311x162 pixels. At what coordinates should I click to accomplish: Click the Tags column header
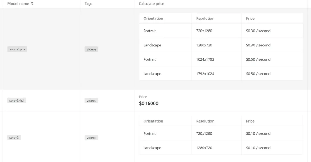coord(89,4)
